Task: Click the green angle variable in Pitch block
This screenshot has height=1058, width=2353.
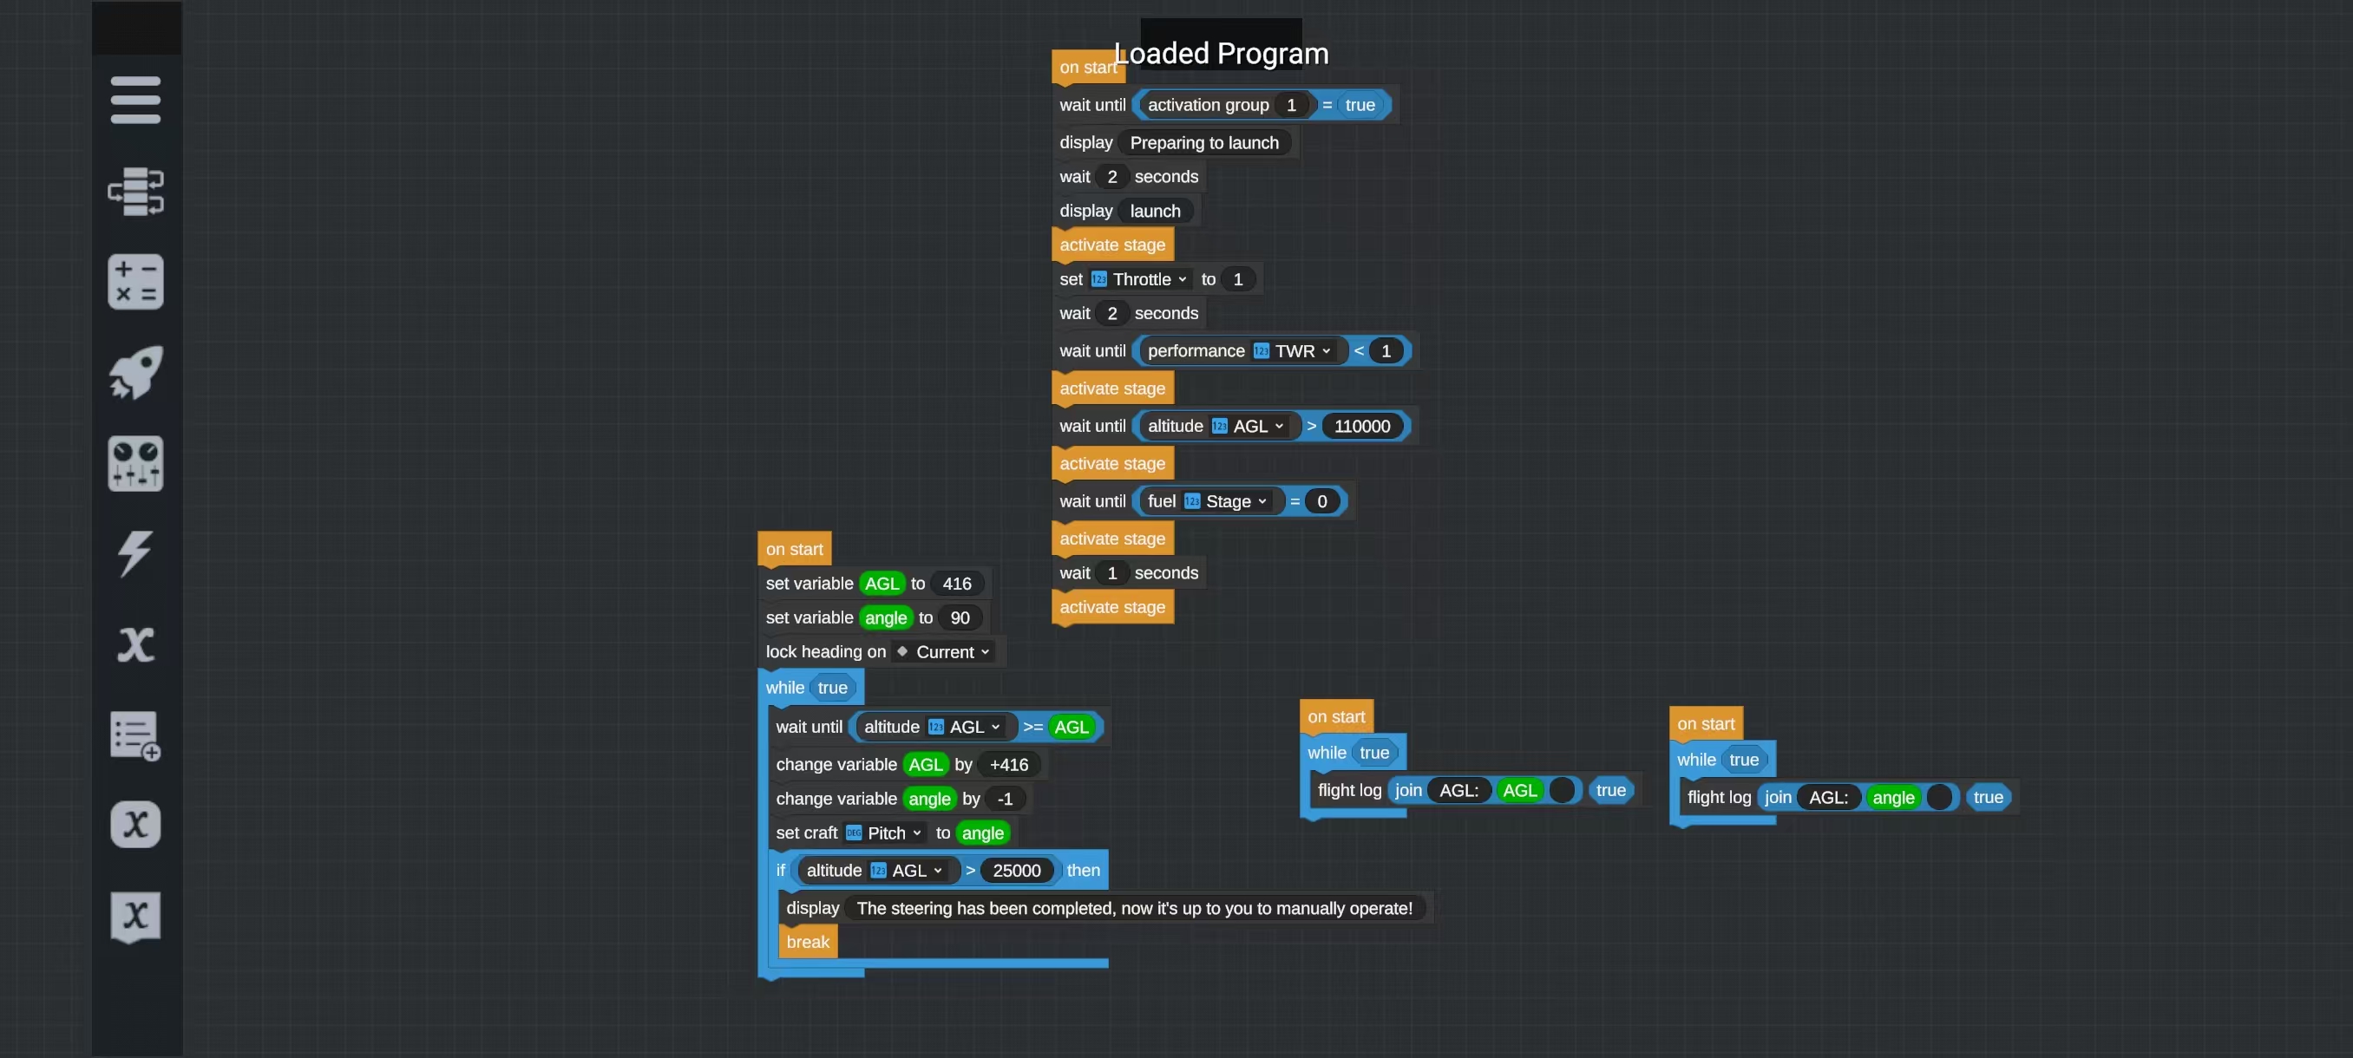Action: [982, 833]
